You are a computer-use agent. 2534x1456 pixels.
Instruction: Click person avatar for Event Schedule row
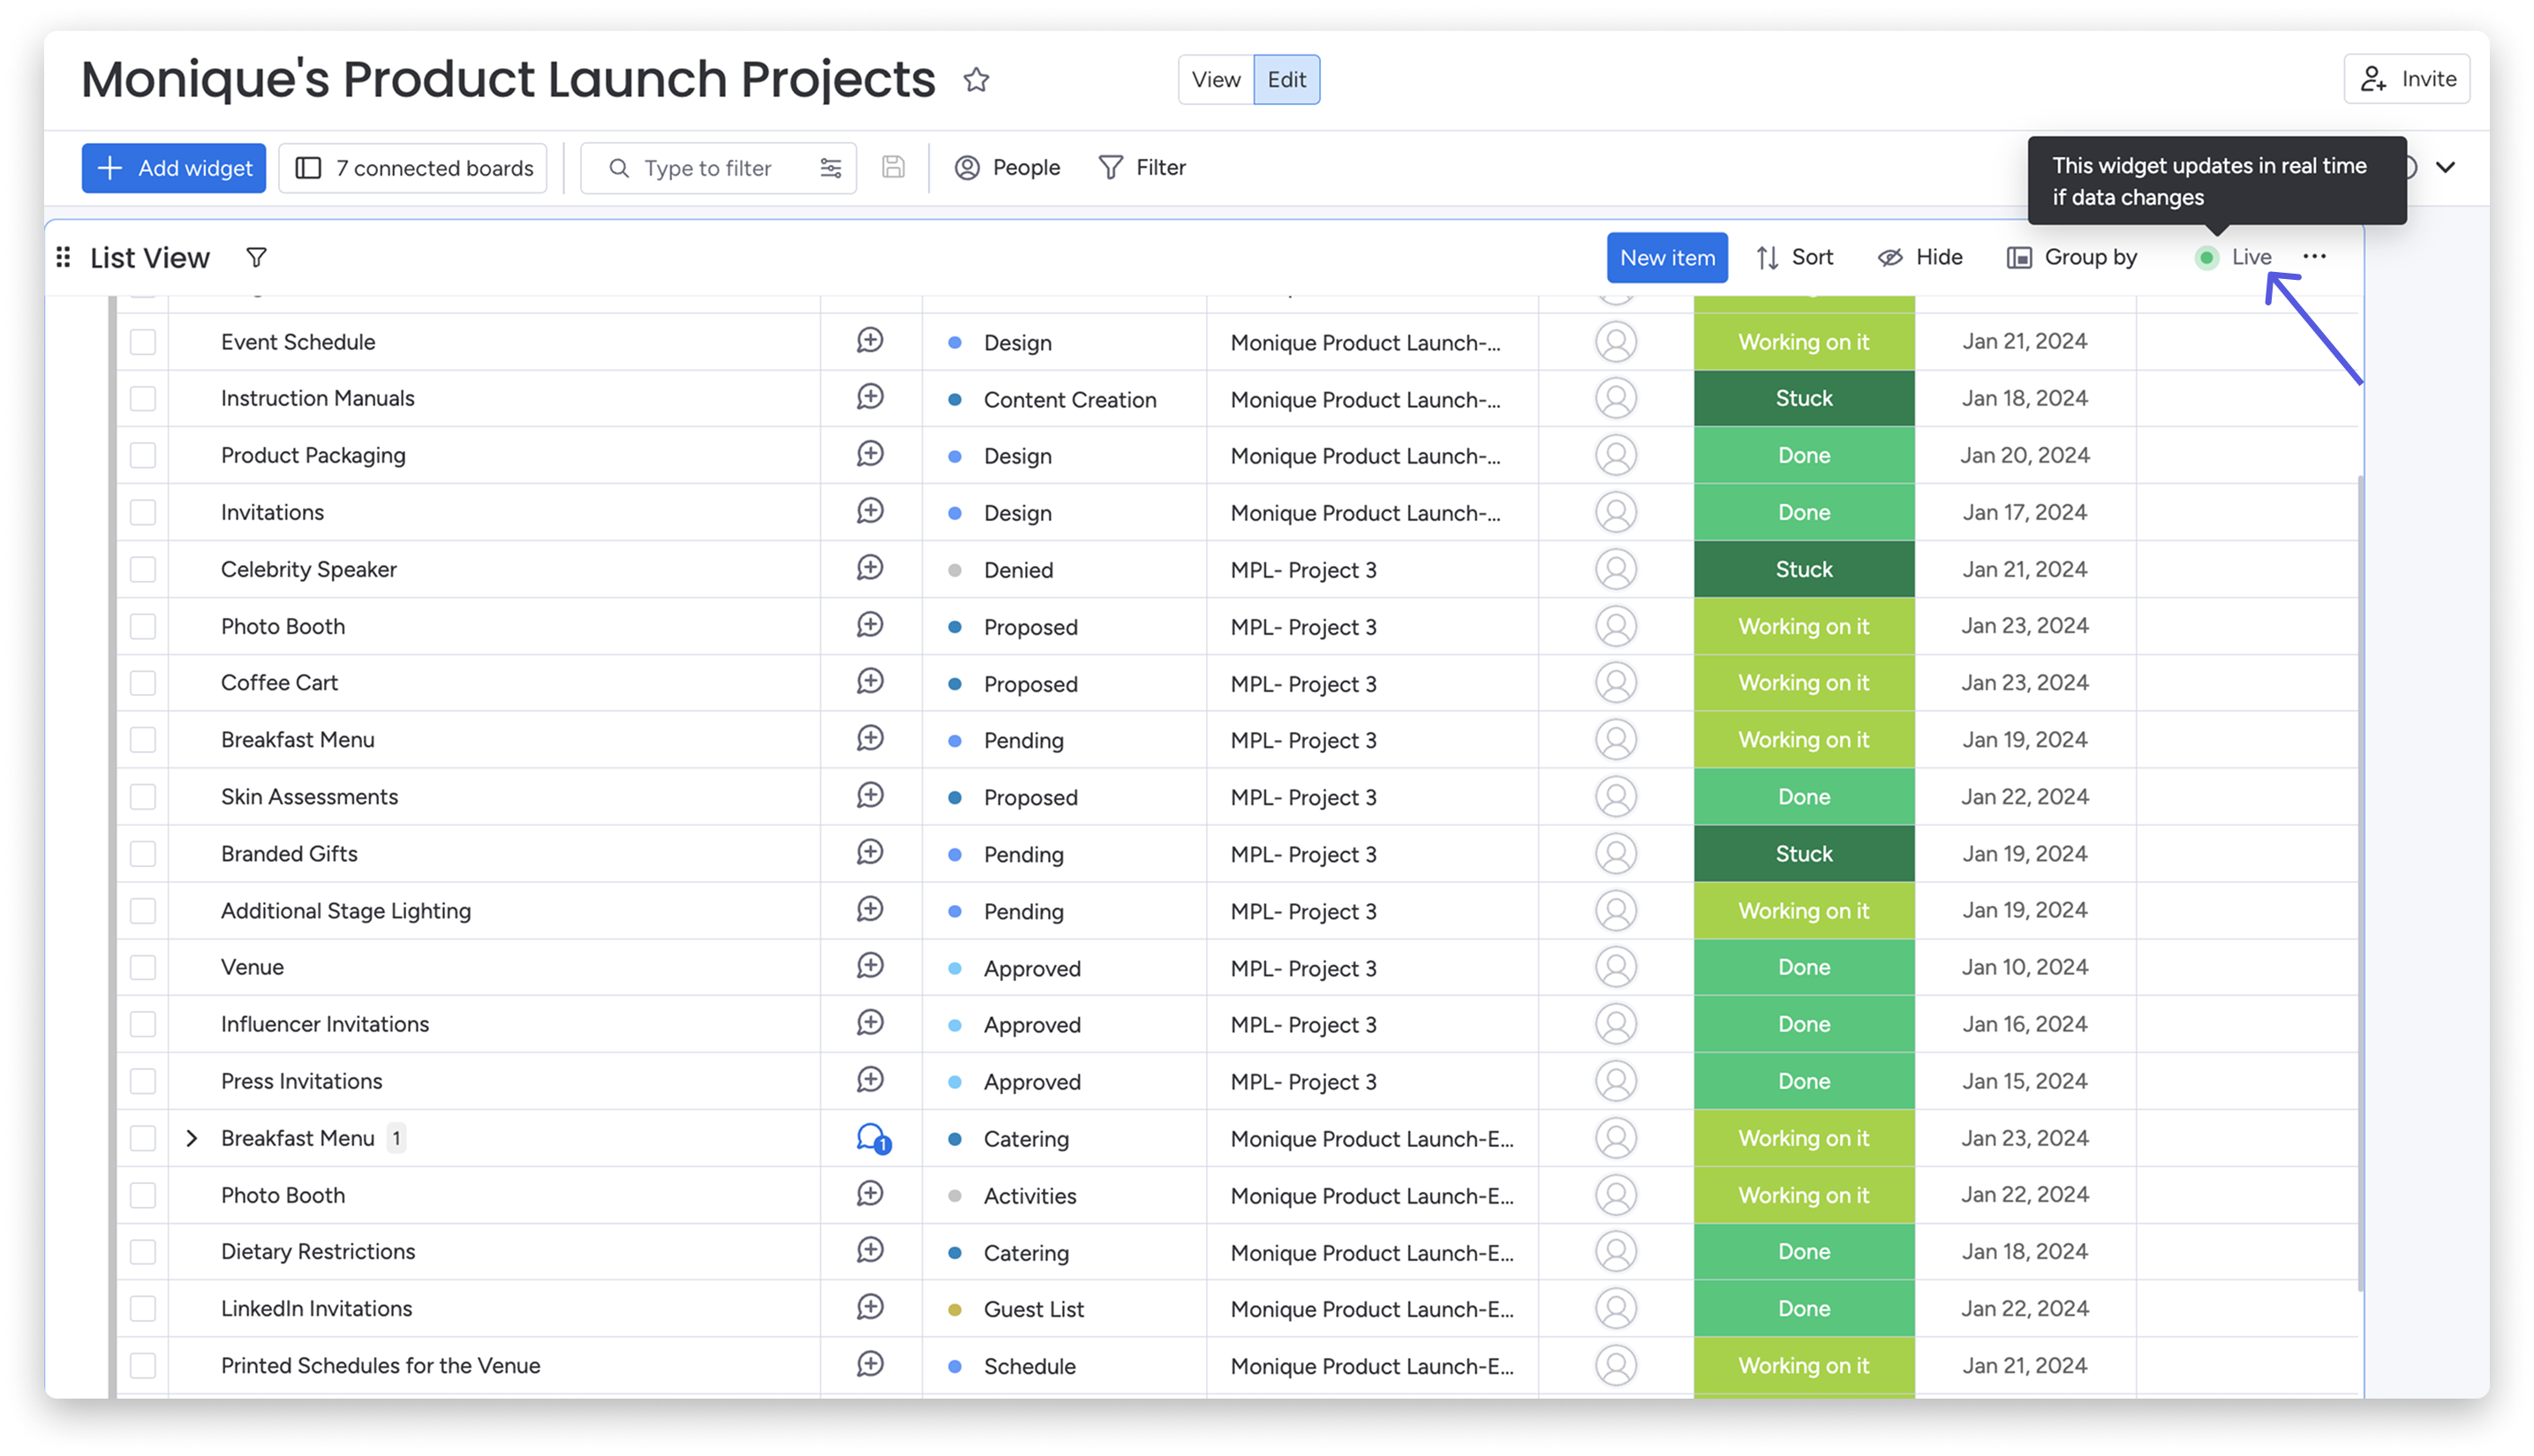click(1615, 342)
